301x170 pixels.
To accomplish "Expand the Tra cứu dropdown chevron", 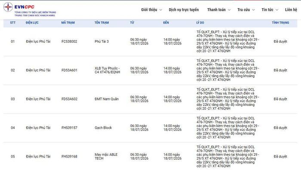I will click(x=253, y=10).
